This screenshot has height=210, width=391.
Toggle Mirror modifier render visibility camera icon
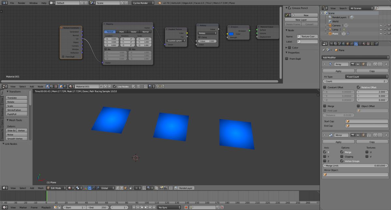coord(353,135)
